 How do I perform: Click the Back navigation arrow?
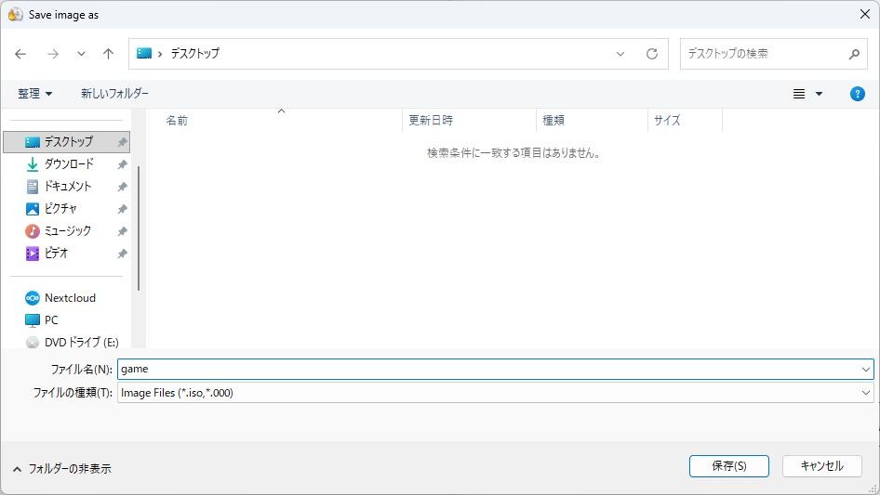[21, 54]
